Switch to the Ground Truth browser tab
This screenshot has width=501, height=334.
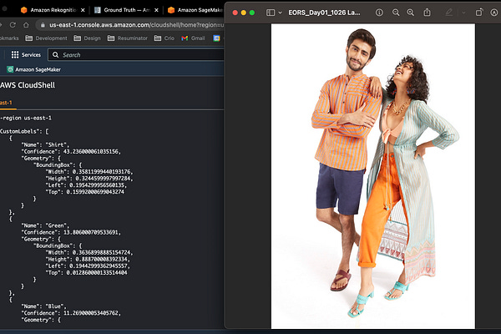coord(123,10)
